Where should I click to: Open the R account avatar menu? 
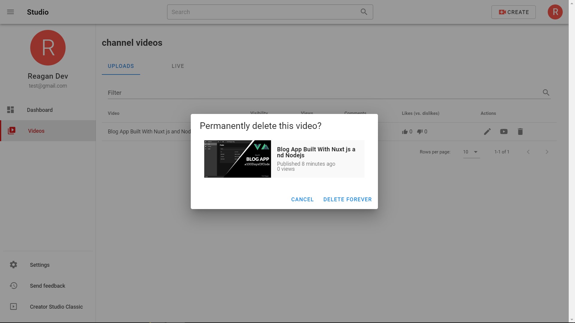pyautogui.click(x=555, y=12)
